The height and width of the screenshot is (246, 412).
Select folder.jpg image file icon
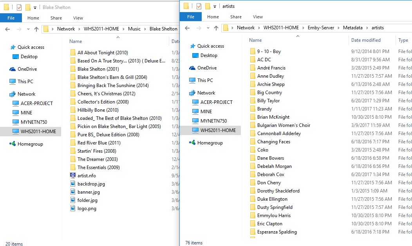point(73,200)
